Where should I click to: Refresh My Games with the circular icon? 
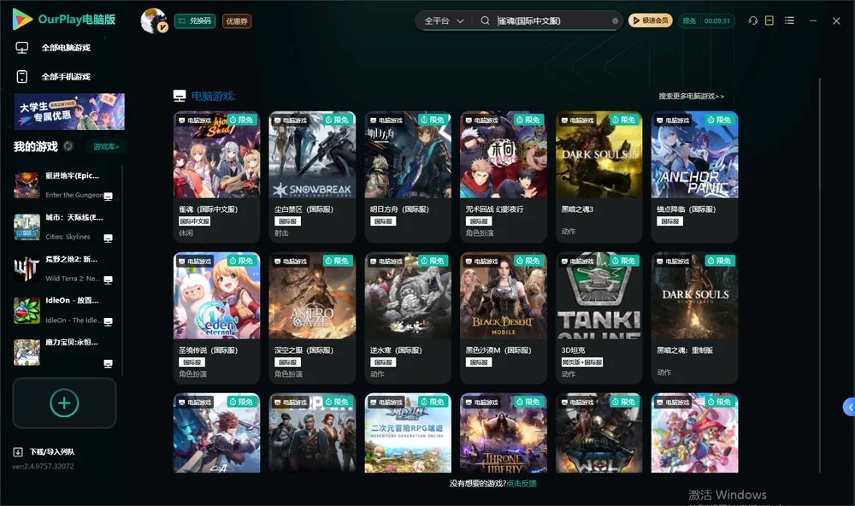[68, 146]
